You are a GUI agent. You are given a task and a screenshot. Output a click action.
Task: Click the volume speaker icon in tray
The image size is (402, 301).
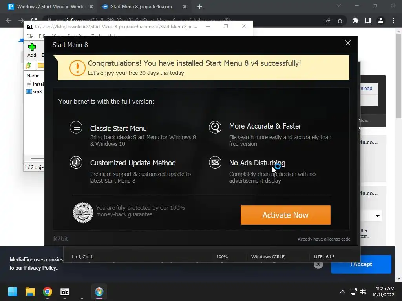pos(363,292)
